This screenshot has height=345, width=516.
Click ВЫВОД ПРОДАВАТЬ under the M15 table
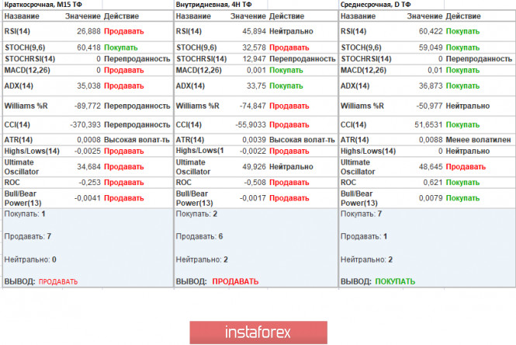click(41, 282)
